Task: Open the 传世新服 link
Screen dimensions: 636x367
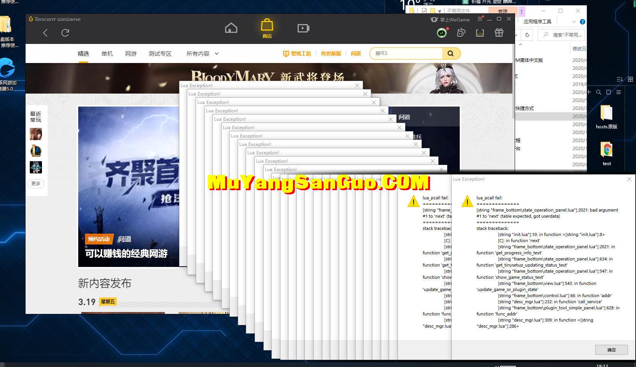Action: (x=331, y=53)
